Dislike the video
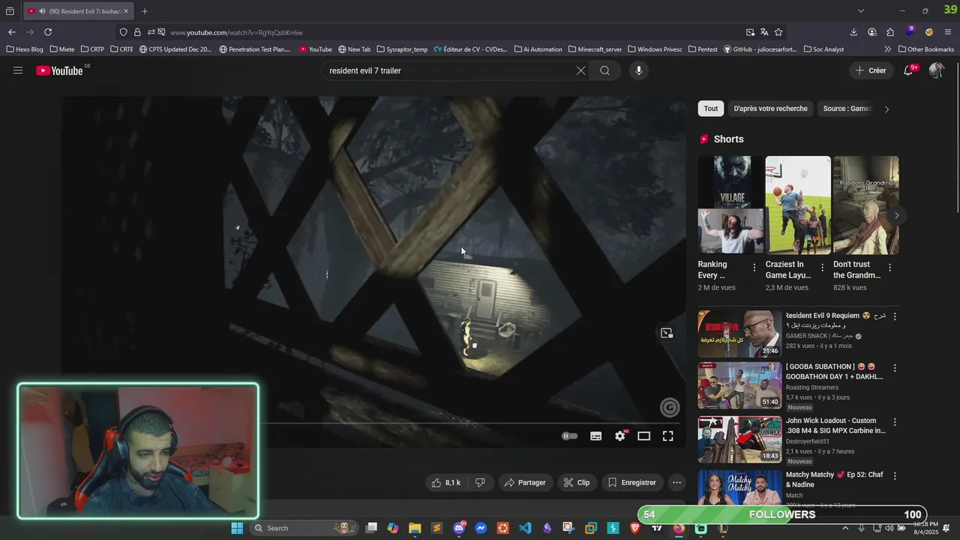 point(481,483)
